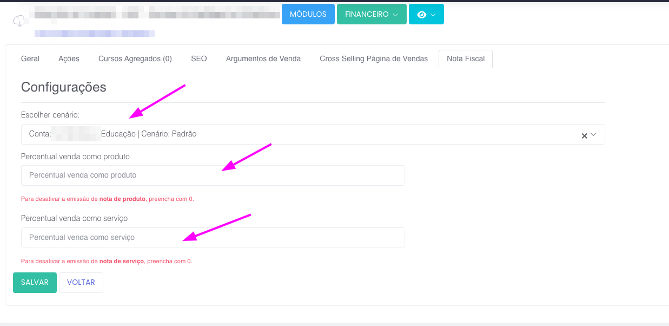
Task: Click the MÓDULOS button
Action: (308, 15)
